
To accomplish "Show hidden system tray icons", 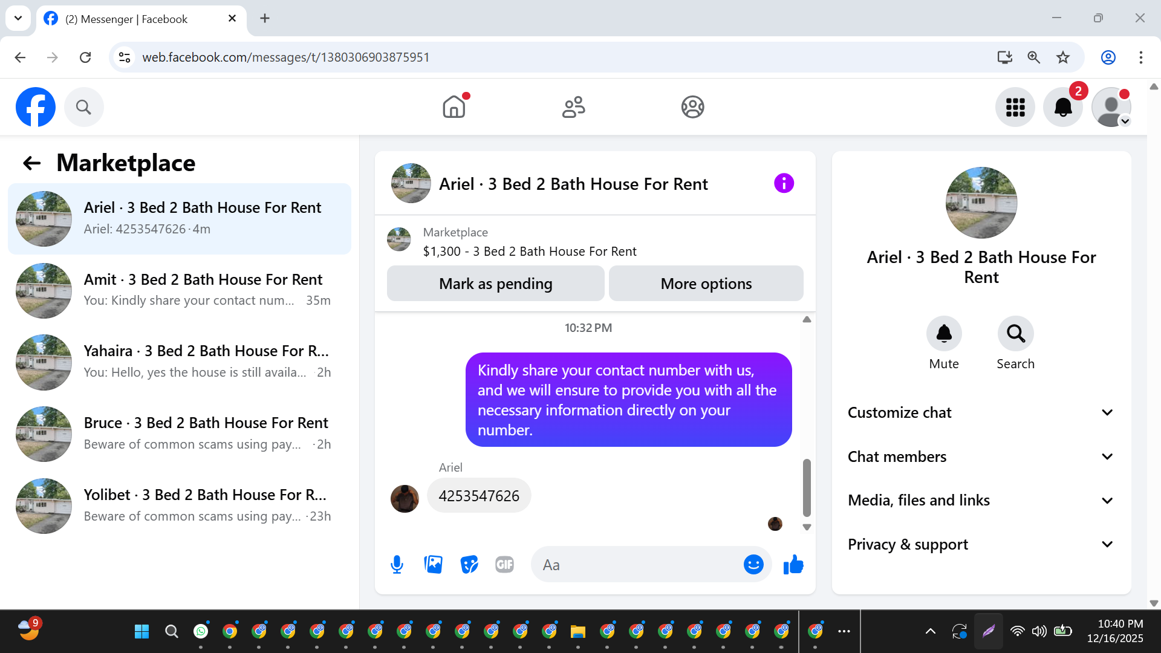I will coord(931,632).
